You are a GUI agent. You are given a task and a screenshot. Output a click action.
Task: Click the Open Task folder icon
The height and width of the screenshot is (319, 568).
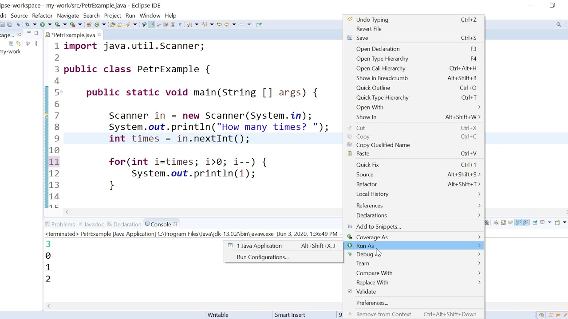pos(120,25)
